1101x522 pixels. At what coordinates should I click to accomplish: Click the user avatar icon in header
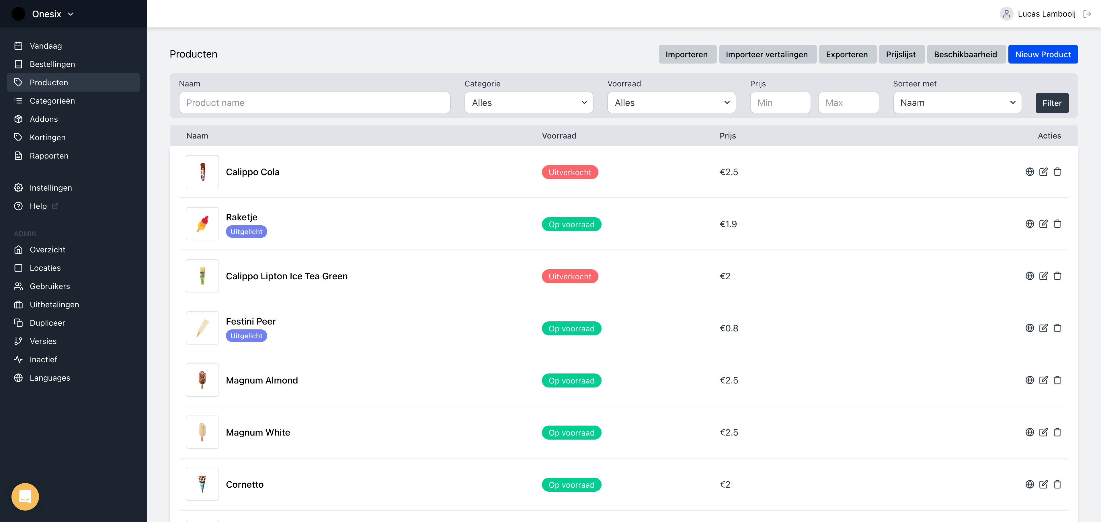[1006, 14]
